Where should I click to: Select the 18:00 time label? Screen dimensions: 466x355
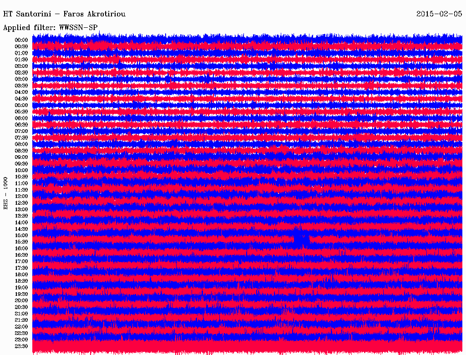21,275
